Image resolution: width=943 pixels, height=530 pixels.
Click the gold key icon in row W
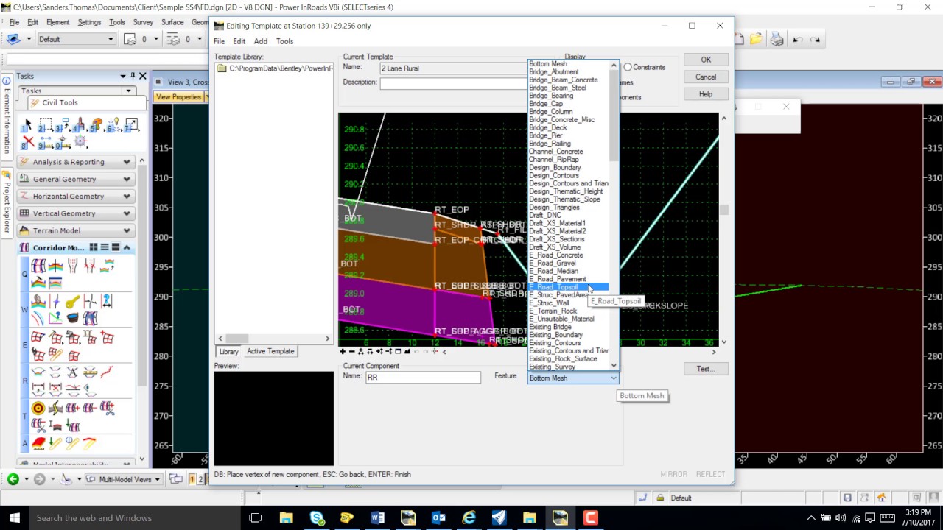click(x=72, y=302)
